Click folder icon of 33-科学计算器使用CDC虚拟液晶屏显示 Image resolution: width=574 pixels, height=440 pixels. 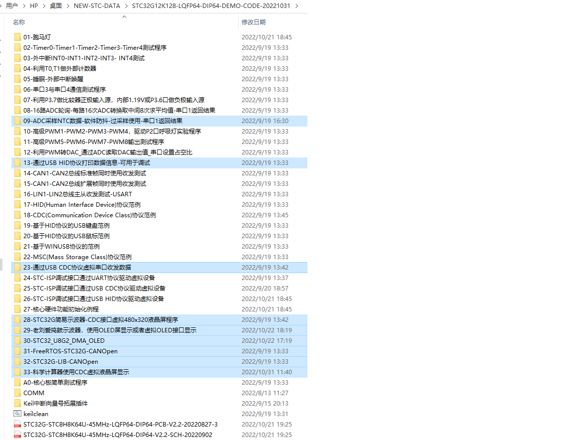17,372
